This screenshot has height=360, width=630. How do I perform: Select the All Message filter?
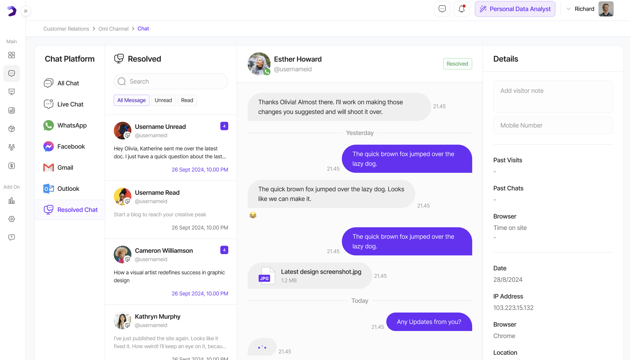coord(131,100)
